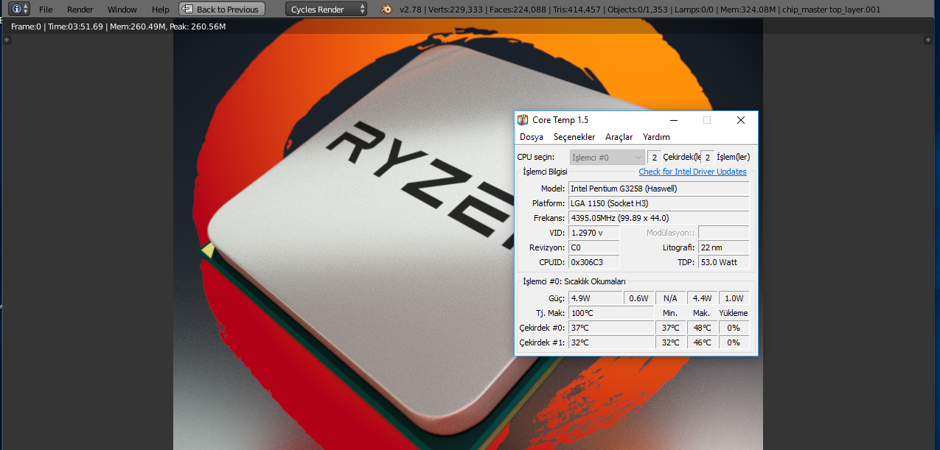Open Blender's Window menu
The image size is (940, 450).
122,10
